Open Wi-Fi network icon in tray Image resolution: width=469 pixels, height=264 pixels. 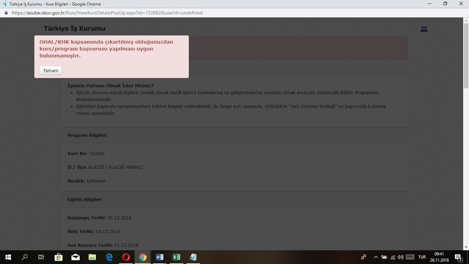pos(393,257)
